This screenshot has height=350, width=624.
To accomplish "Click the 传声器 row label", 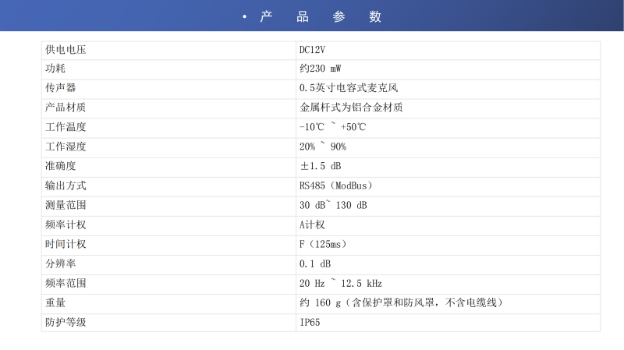I will coord(61,88).
